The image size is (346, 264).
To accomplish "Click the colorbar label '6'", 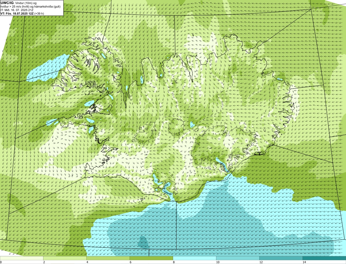I will [130, 262].
